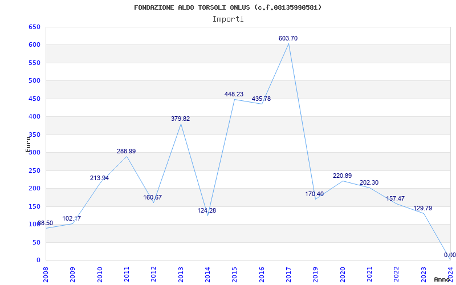Click the 379.82 data label
Viewport: 456px width, 285px height.
point(180,119)
